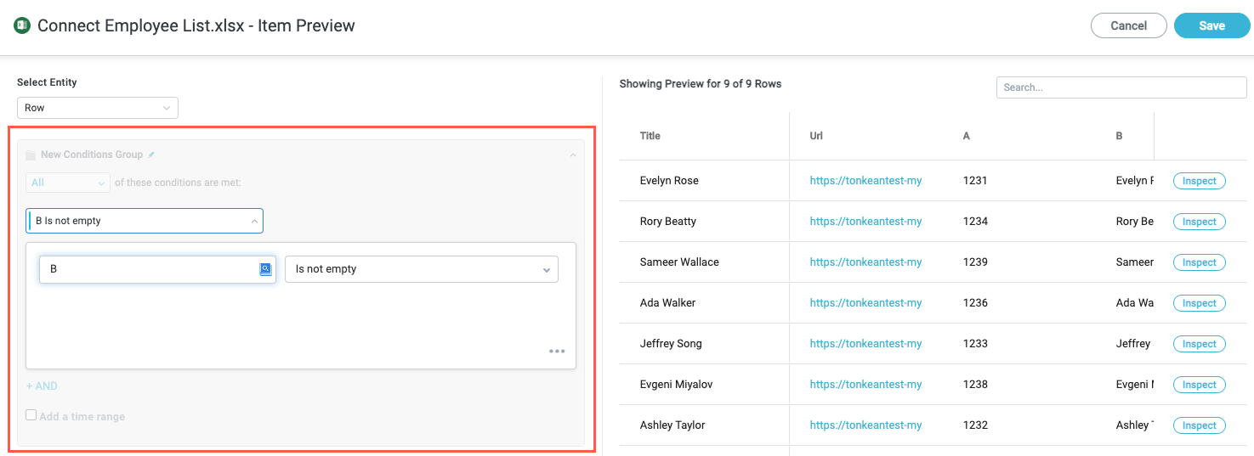Click the Save button
The height and width of the screenshot is (456, 1254).
coord(1211,25)
